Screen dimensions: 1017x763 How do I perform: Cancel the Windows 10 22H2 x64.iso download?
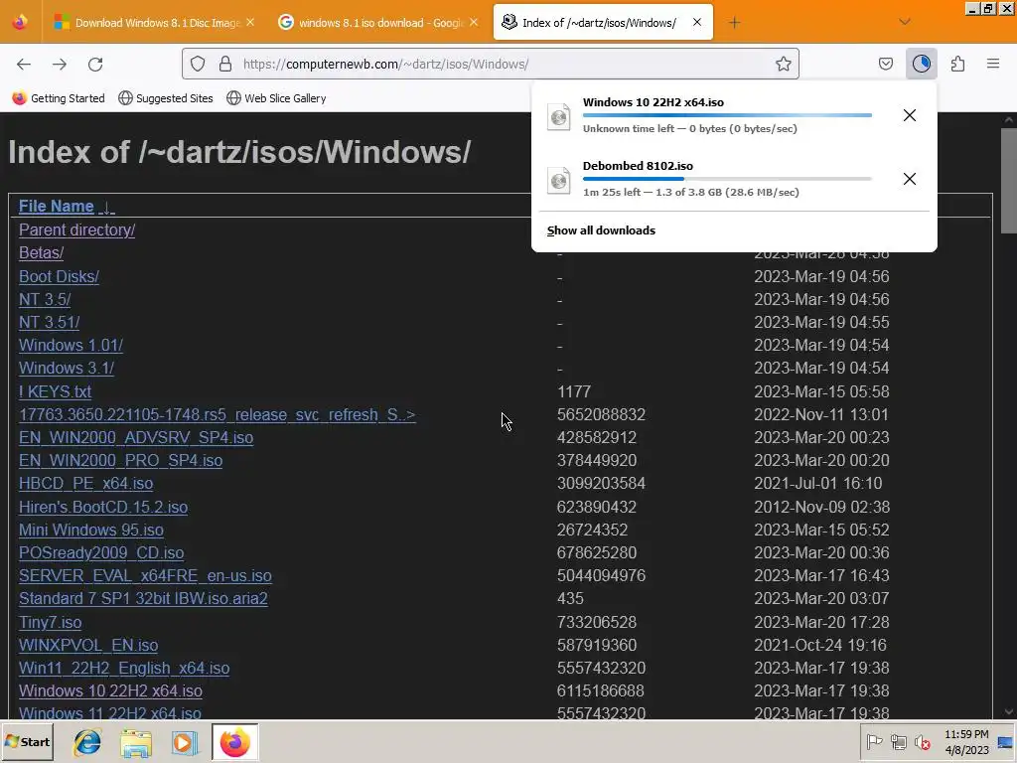click(x=910, y=115)
